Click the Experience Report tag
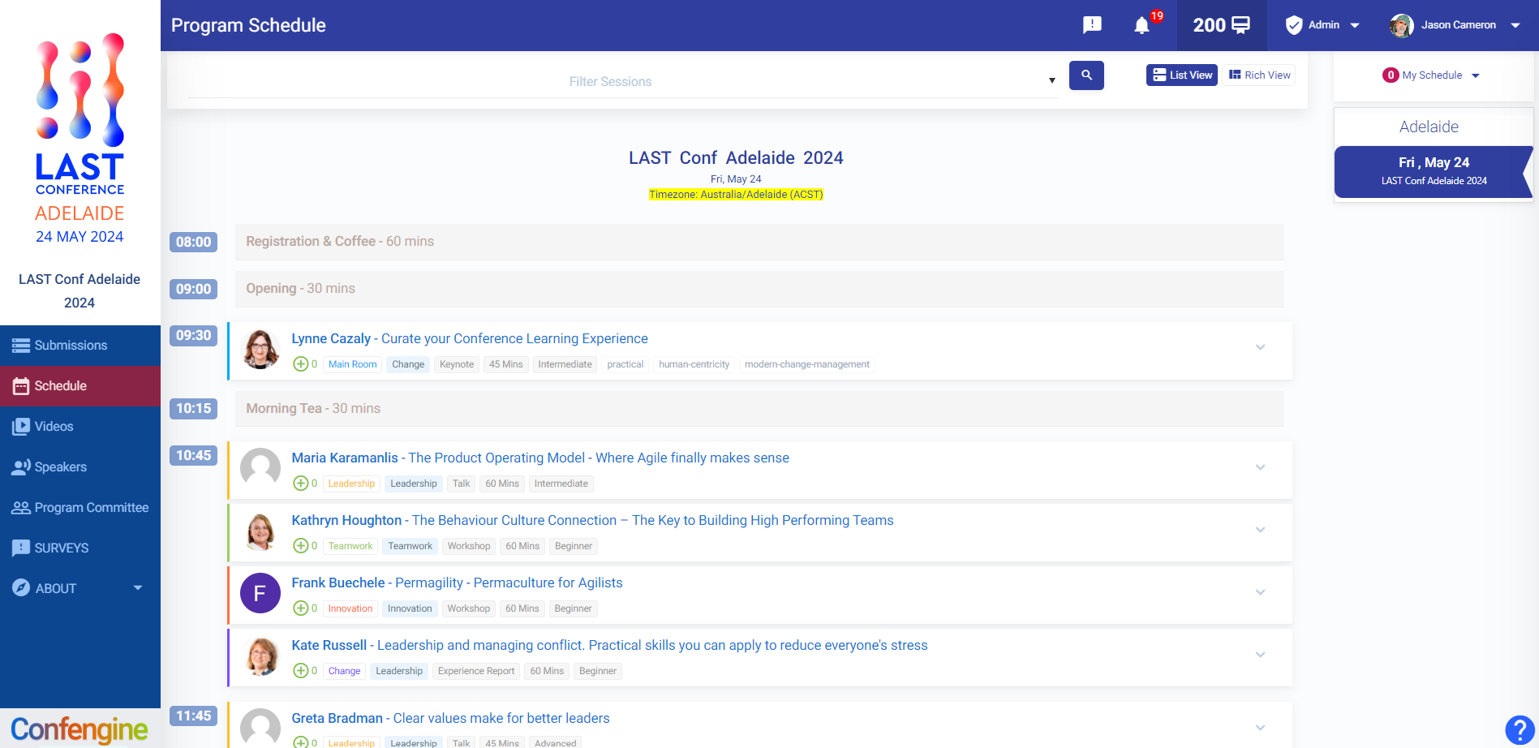 (x=476, y=671)
